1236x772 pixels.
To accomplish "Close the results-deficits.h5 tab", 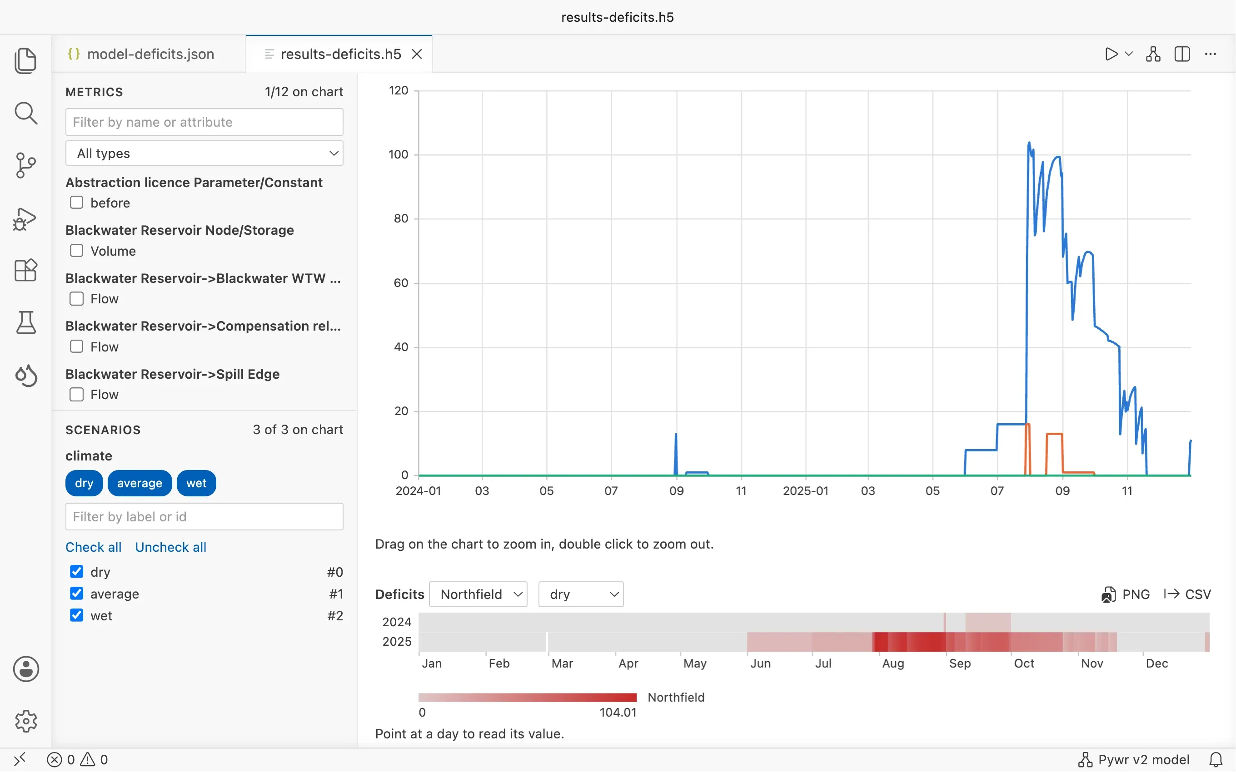I will click(417, 54).
